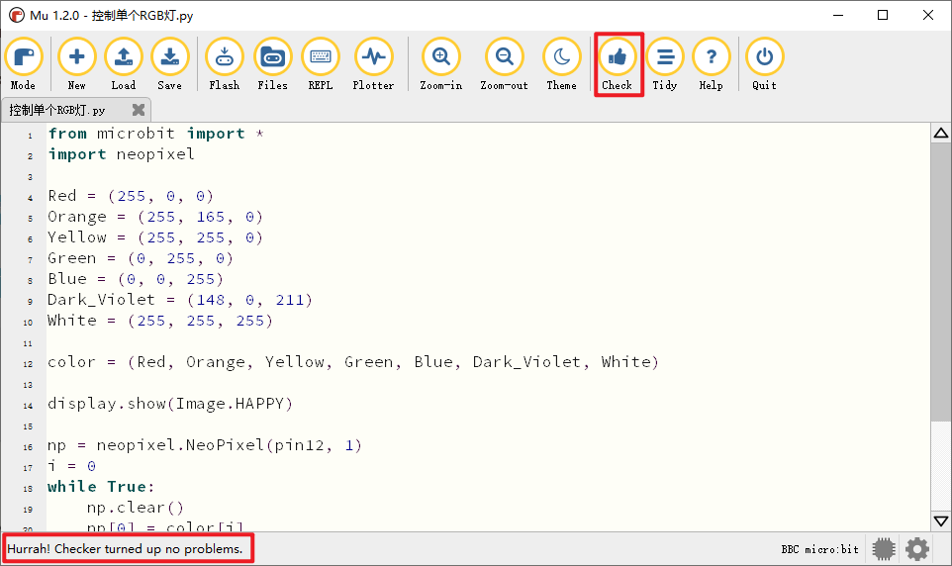Click the scrollbar up arrow

pyautogui.click(x=941, y=133)
